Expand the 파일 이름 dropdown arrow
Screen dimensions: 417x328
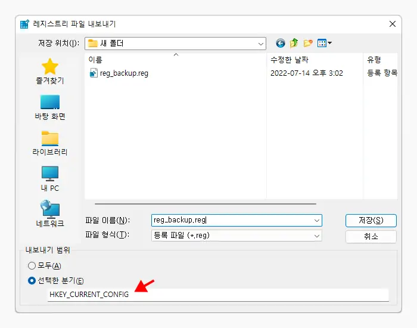pos(316,221)
